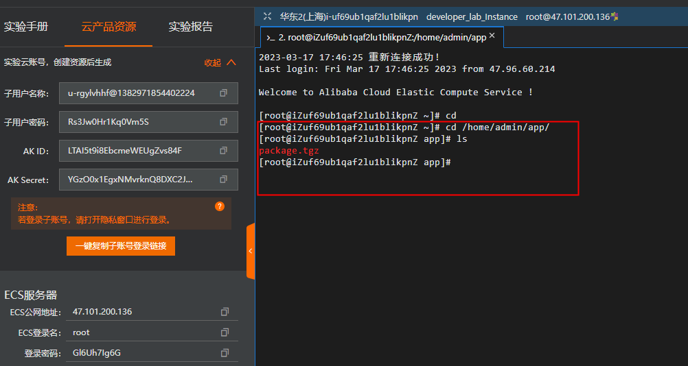
Task: Click the ECS登录名 root value
Action: tap(81, 332)
